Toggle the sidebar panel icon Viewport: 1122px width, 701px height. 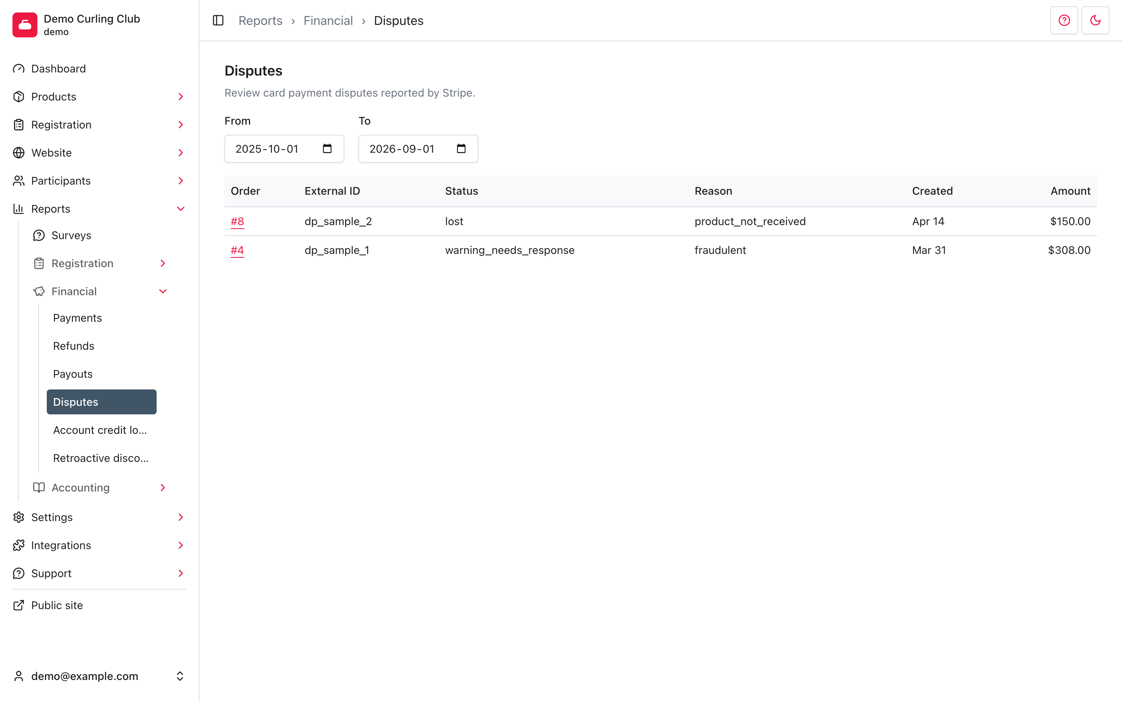[x=218, y=20]
